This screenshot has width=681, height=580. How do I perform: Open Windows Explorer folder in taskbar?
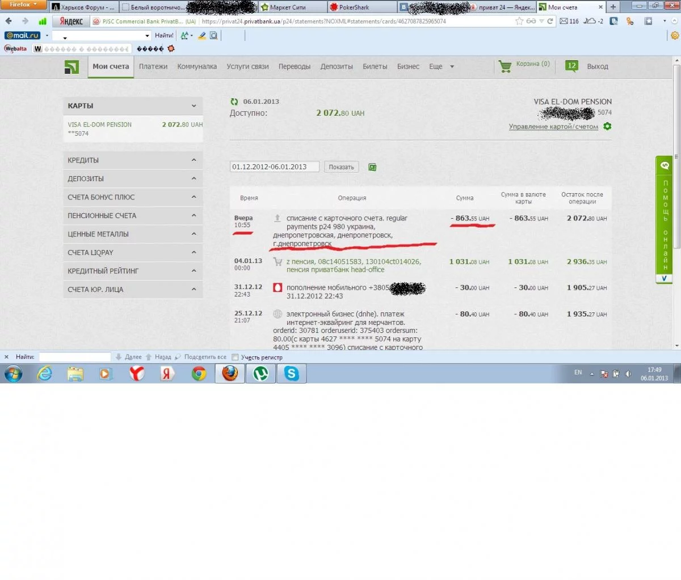75,373
